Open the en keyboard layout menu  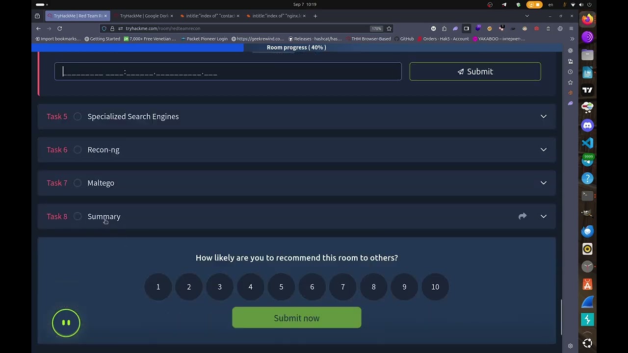pos(550,4)
